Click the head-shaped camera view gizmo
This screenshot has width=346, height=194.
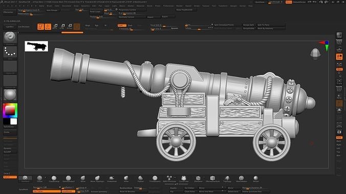pos(315,54)
